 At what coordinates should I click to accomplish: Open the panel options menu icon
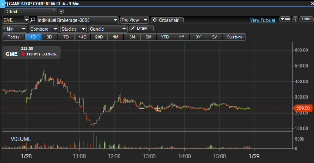tap(285, 19)
